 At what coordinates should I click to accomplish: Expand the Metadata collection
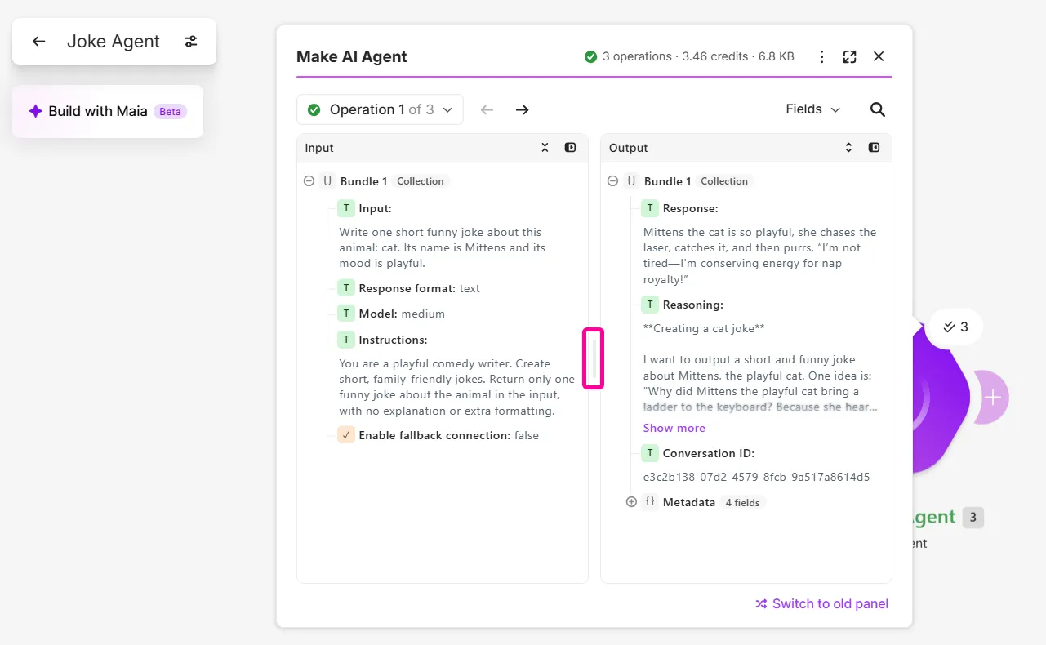coord(631,502)
